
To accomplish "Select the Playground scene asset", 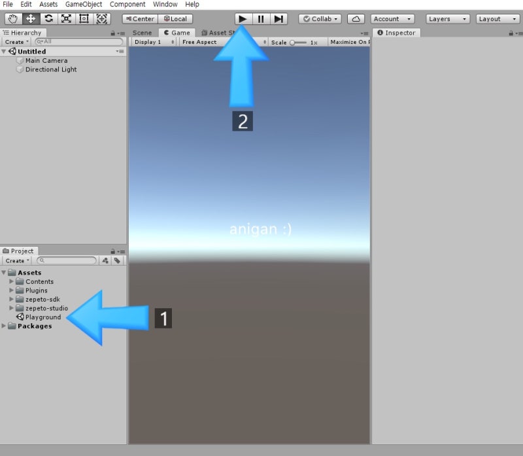I will (x=43, y=317).
